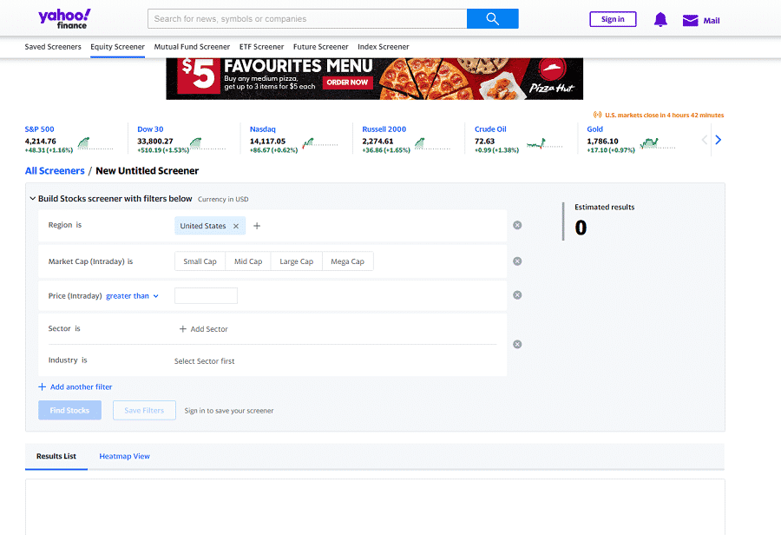Switch to the Heatmap View tab

pyautogui.click(x=124, y=456)
